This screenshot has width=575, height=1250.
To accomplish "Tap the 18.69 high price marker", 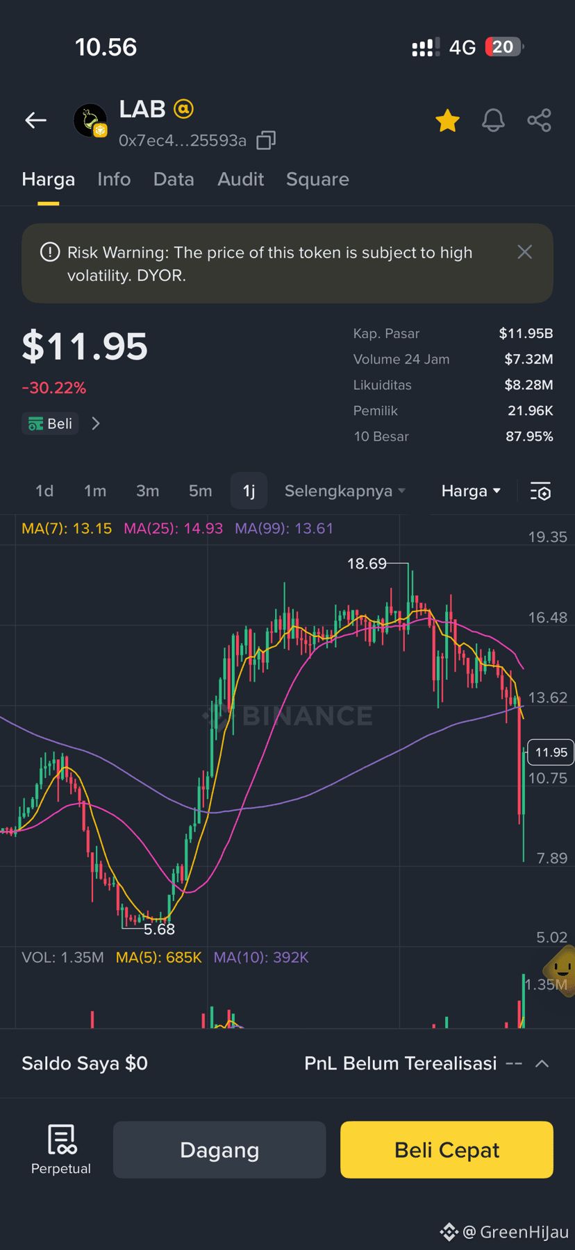I will coord(367,564).
